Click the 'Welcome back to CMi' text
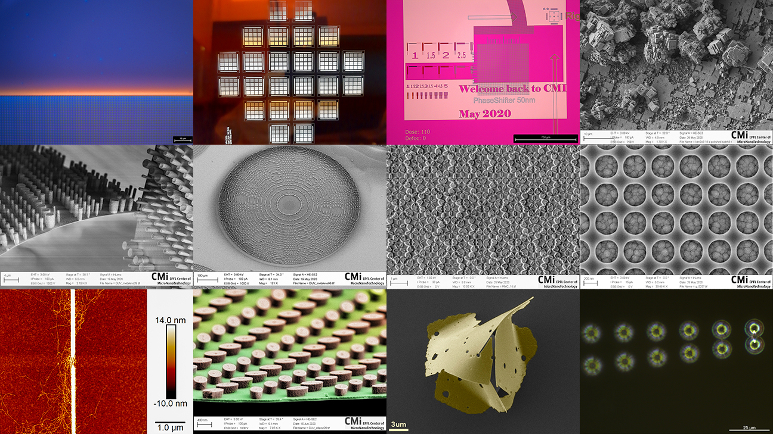773x434 pixels. tap(511, 89)
